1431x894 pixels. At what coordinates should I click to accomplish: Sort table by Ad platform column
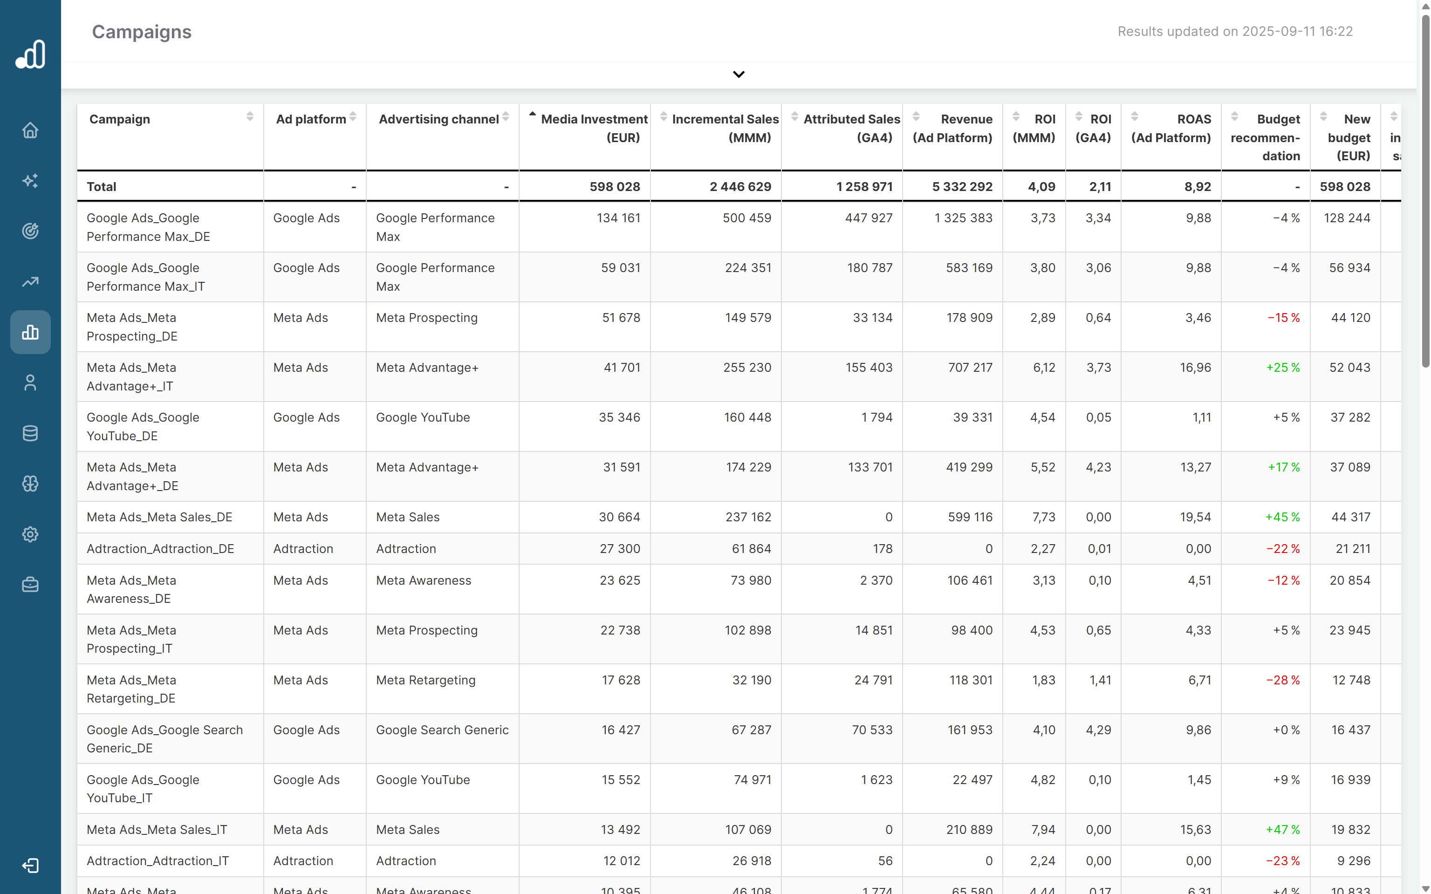click(x=353, y=116)
